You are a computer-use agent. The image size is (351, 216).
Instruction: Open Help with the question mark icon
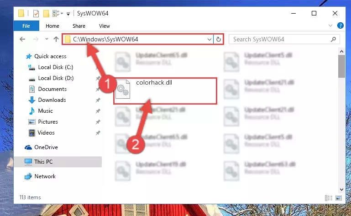[340, 25]
